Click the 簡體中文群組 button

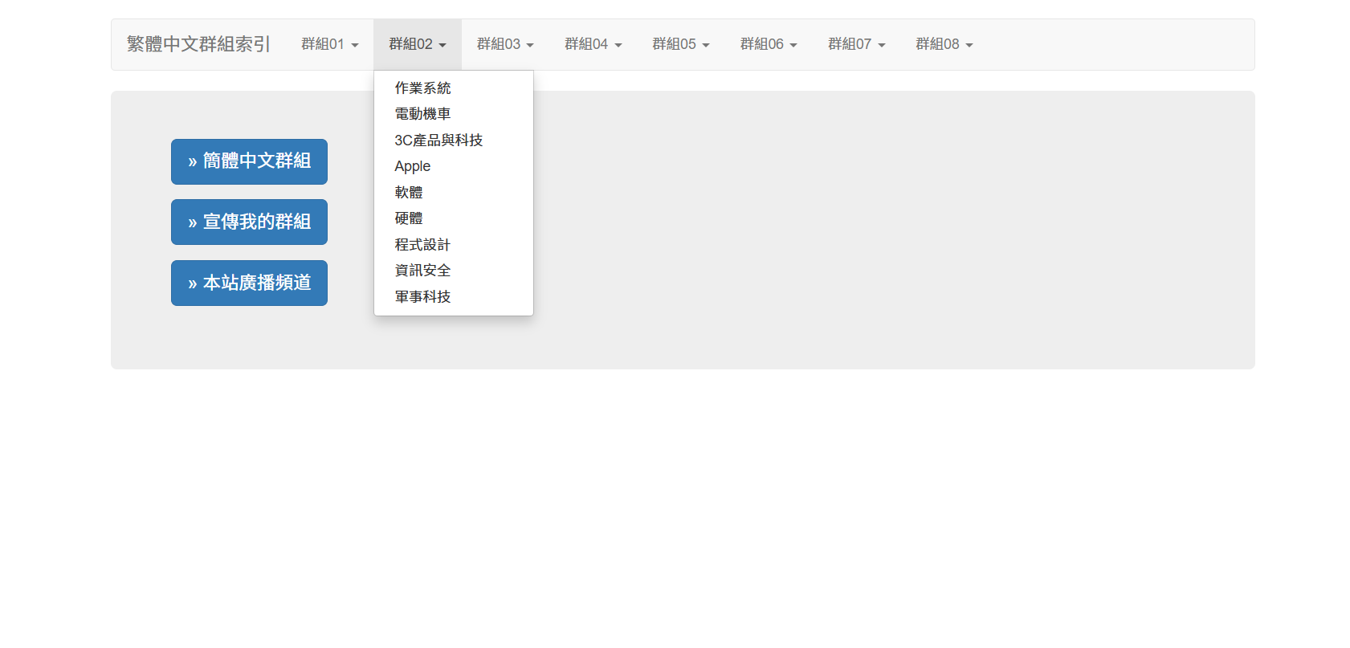249,161
